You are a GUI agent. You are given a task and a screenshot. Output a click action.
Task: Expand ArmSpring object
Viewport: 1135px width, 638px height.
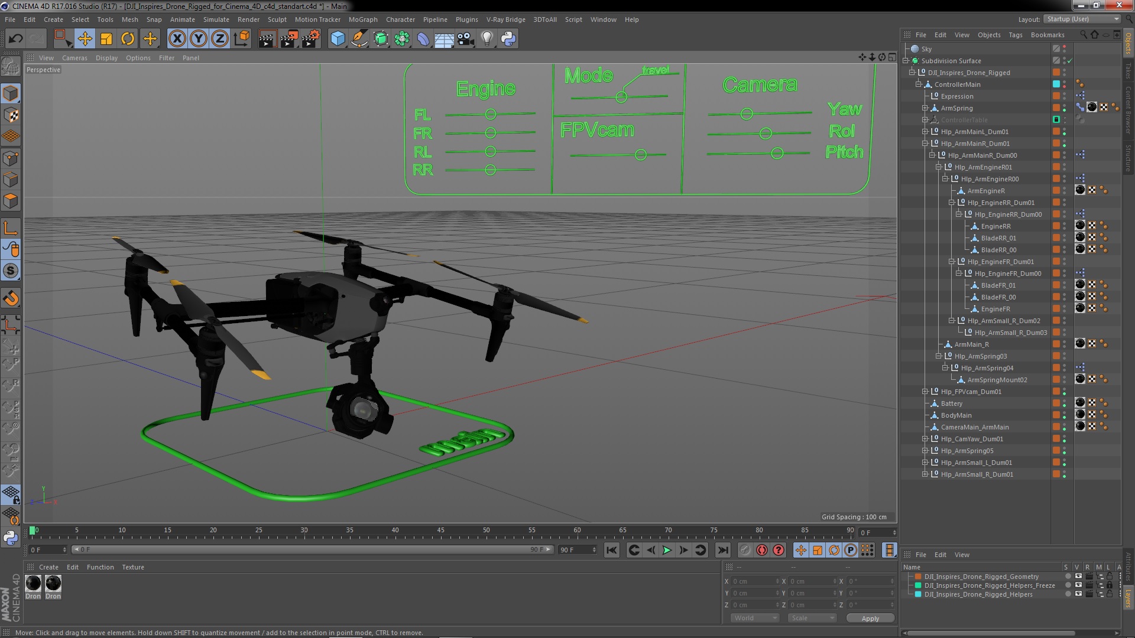pyautogui.click(x=925, y=108)
